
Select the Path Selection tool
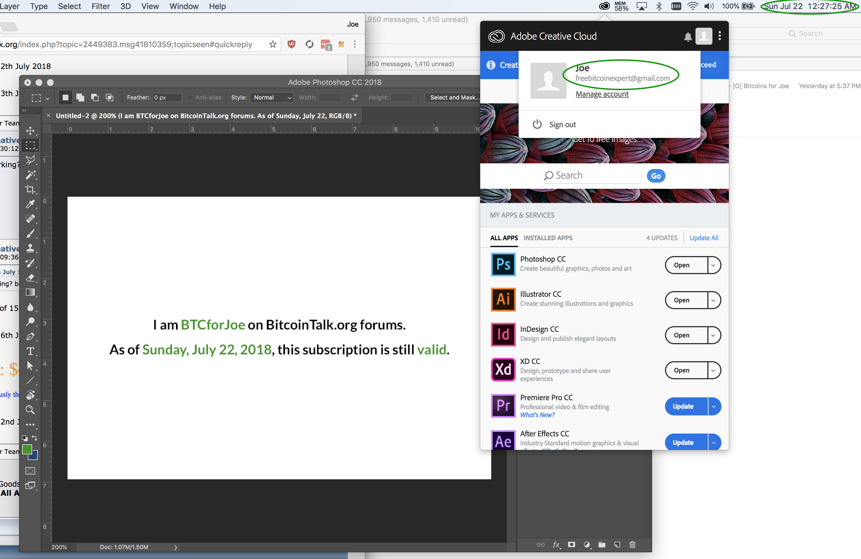pos(31,366)
